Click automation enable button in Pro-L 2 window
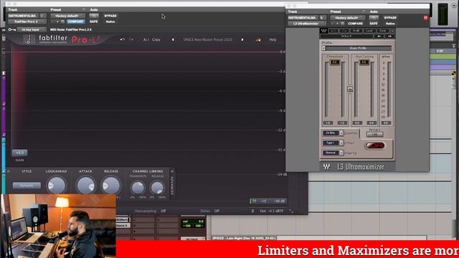Image resolution: width=459 pixels, height=258 pixels. click(94, 16)
